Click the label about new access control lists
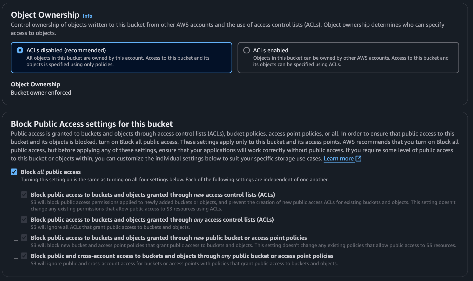Screen dimensions: 473x281 [153, 195]
